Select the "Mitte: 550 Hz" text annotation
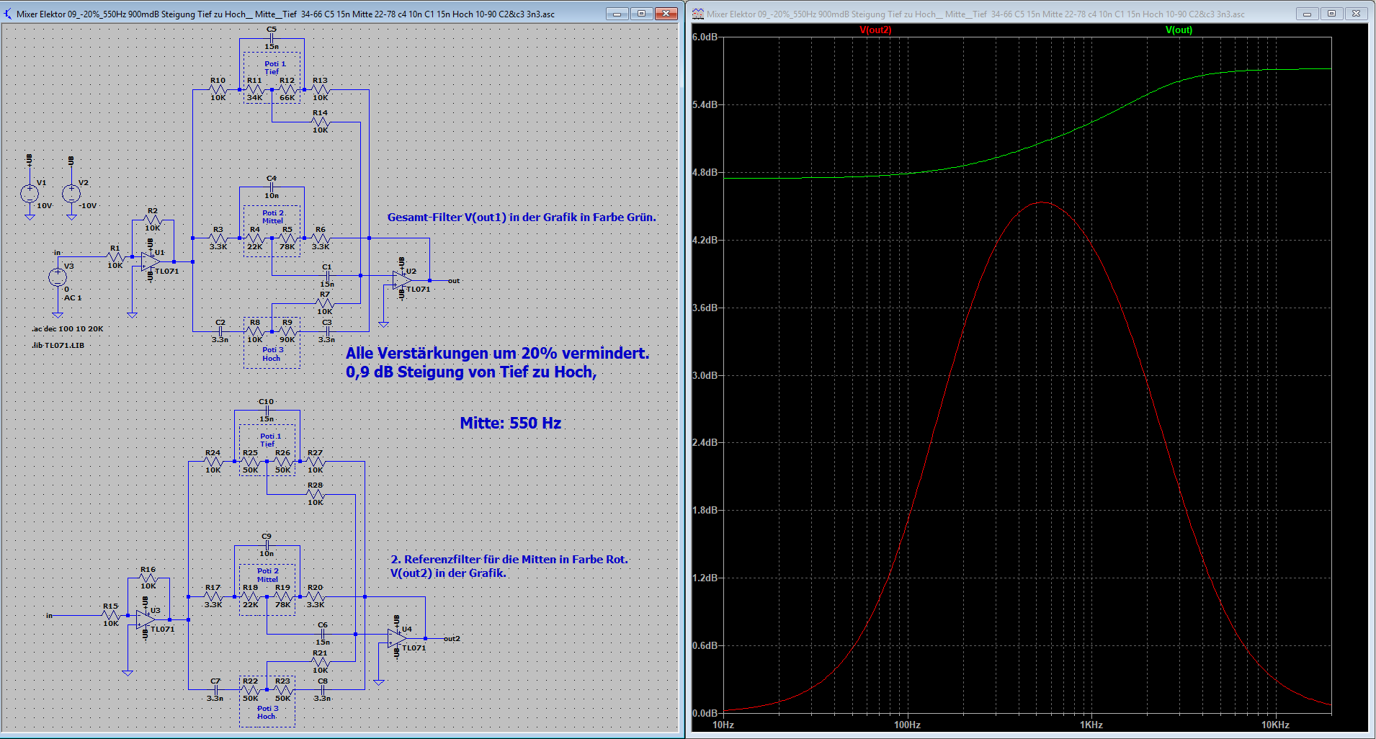The height and width of the screenshot is (739, 1376). 510,424
